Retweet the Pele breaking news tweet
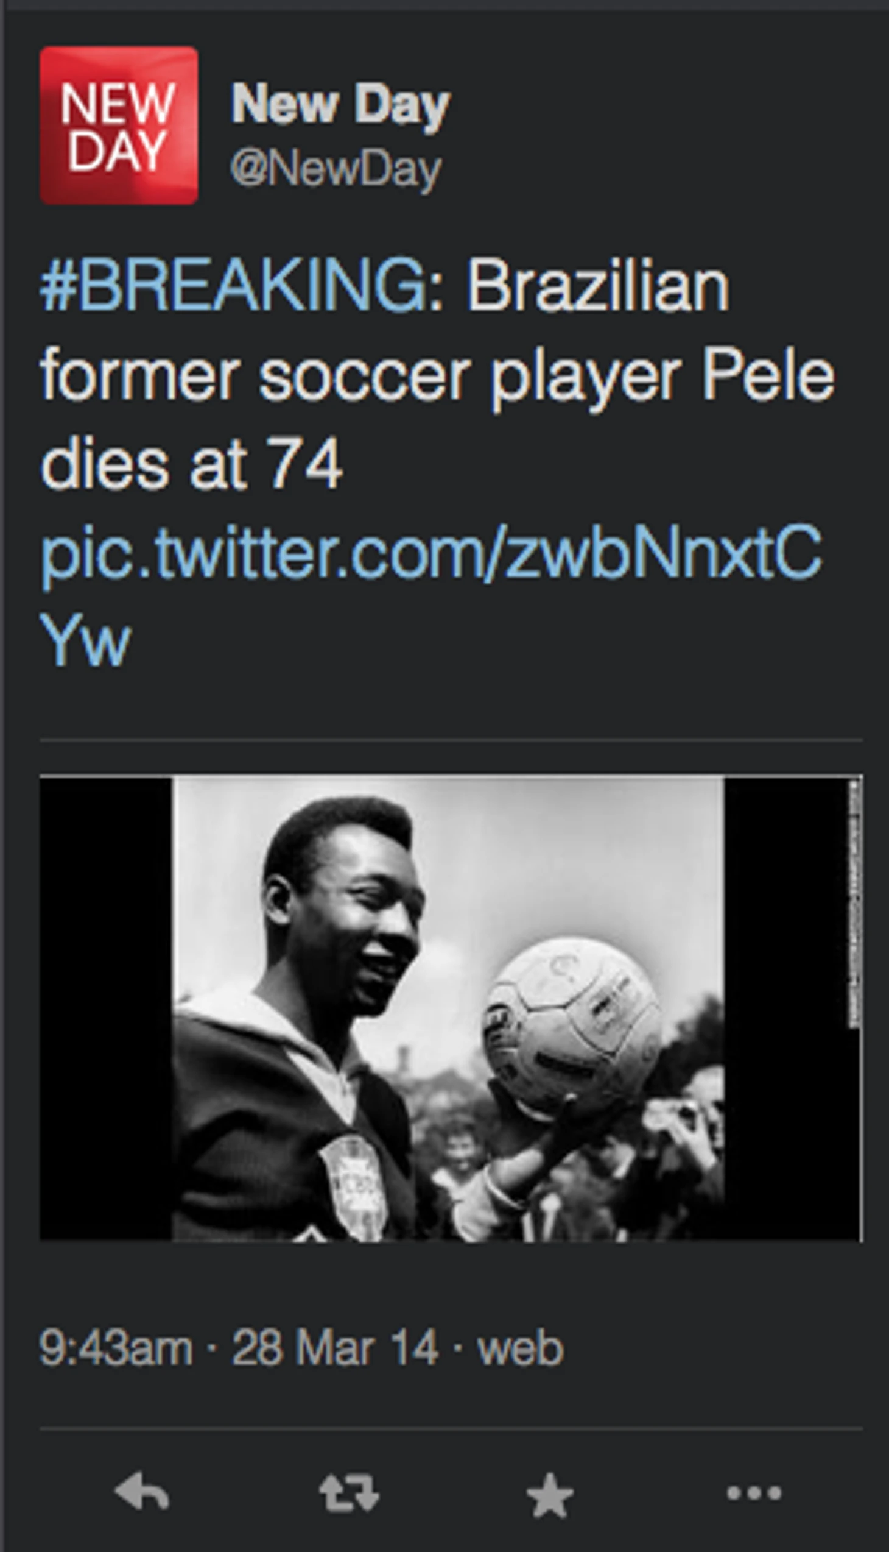Screen dimensions: 889x1552 click(x=350, y=1494)
